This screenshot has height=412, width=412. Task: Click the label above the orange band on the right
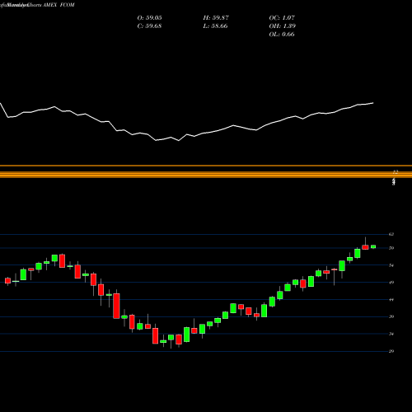pyautogui.click(x=396, y=172)
